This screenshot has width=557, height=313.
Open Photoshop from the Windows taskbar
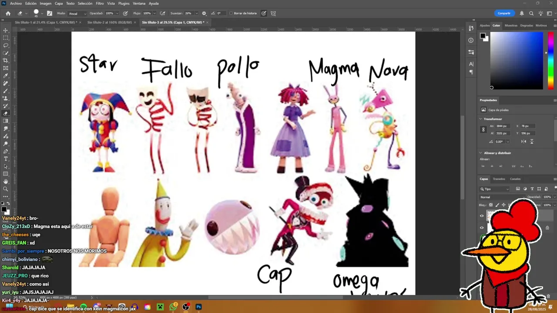pyautogui.click(x=198, y=307)
